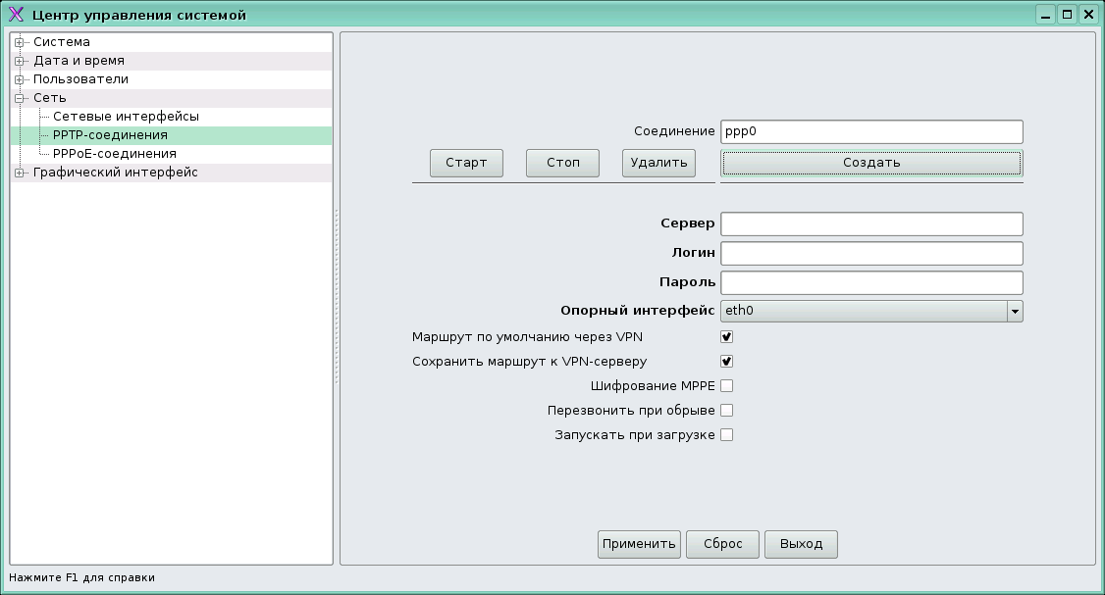Viewport: 1105px width, 595px height.
Task: Open Сетевые интерфейсы section
Action: pyautogui.click(x=127, y=117)
